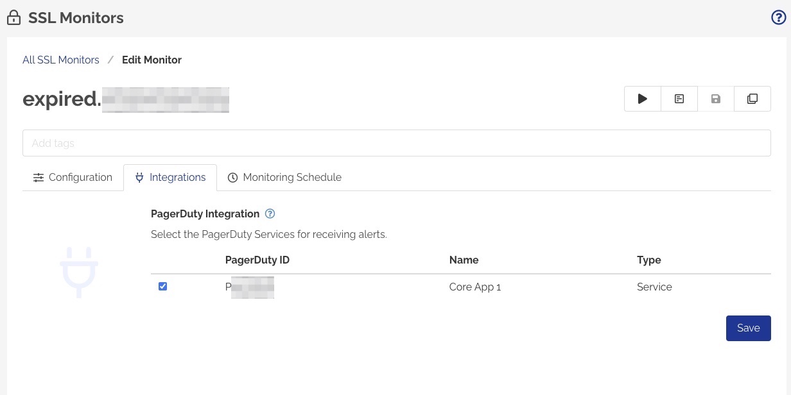
Task: Duplicate this SSL monitor
Action: coord(752,99)
